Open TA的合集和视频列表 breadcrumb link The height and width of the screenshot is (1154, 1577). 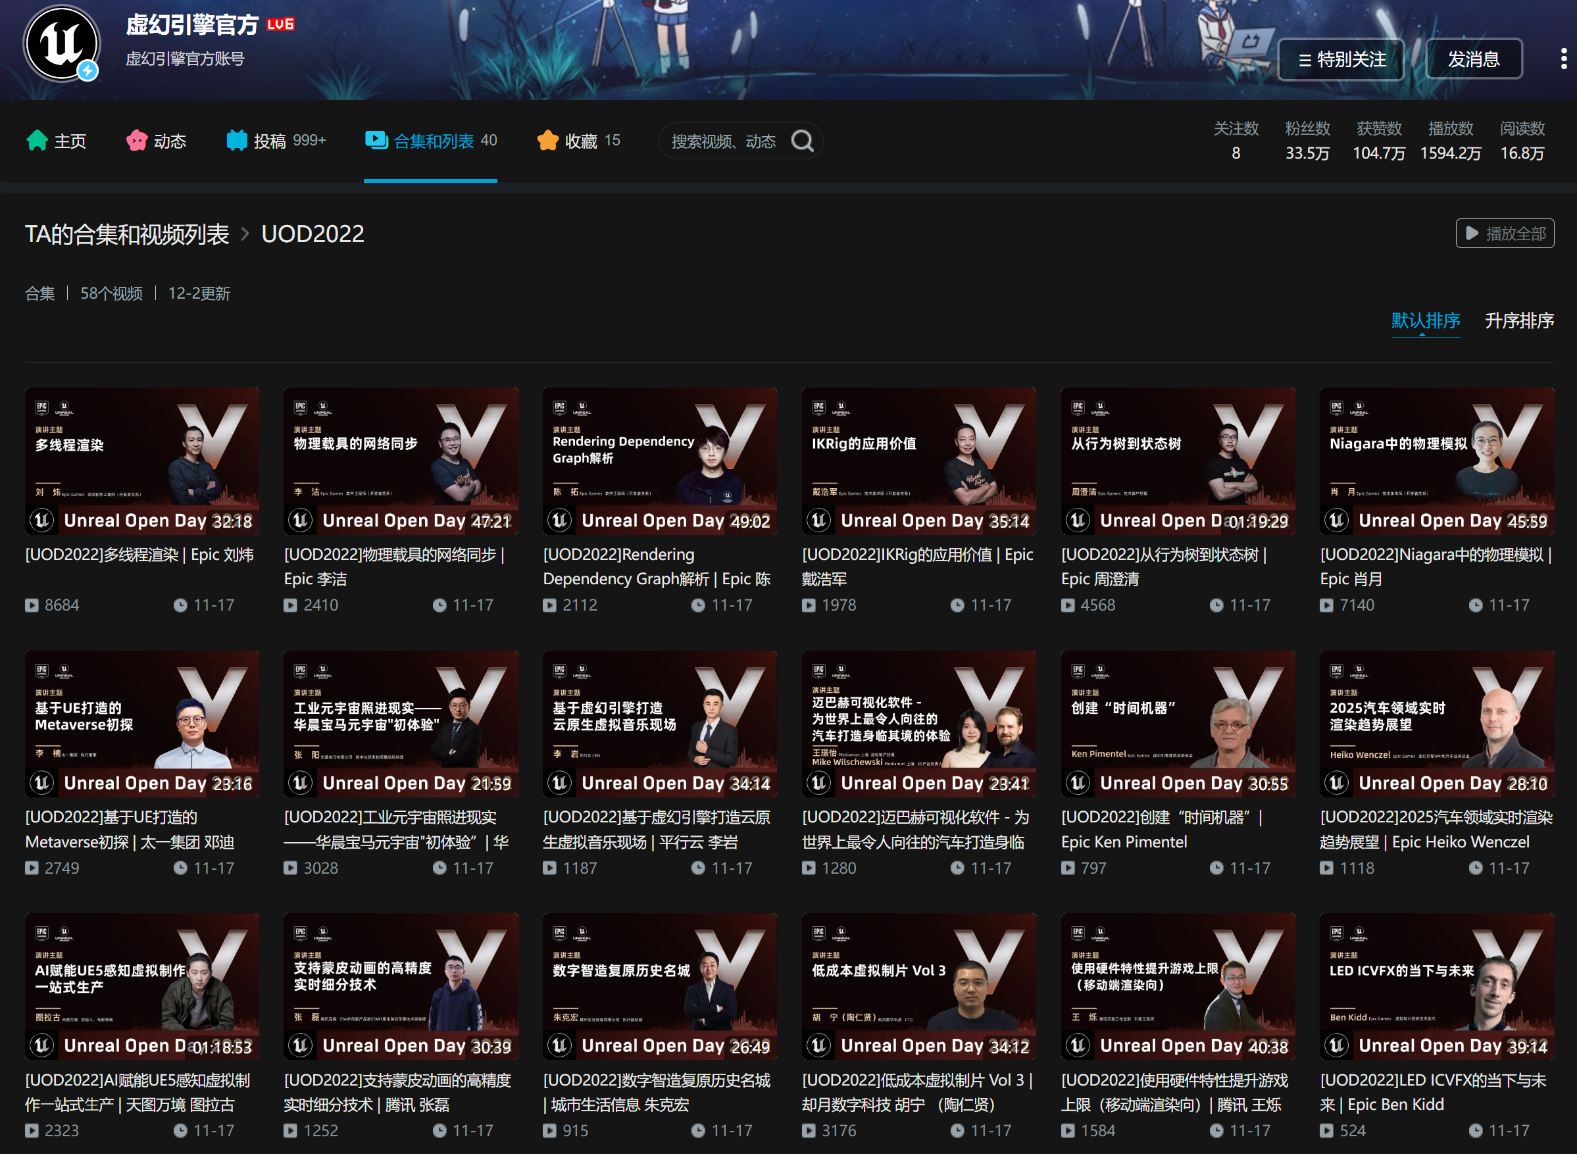[x=127, y=234]
